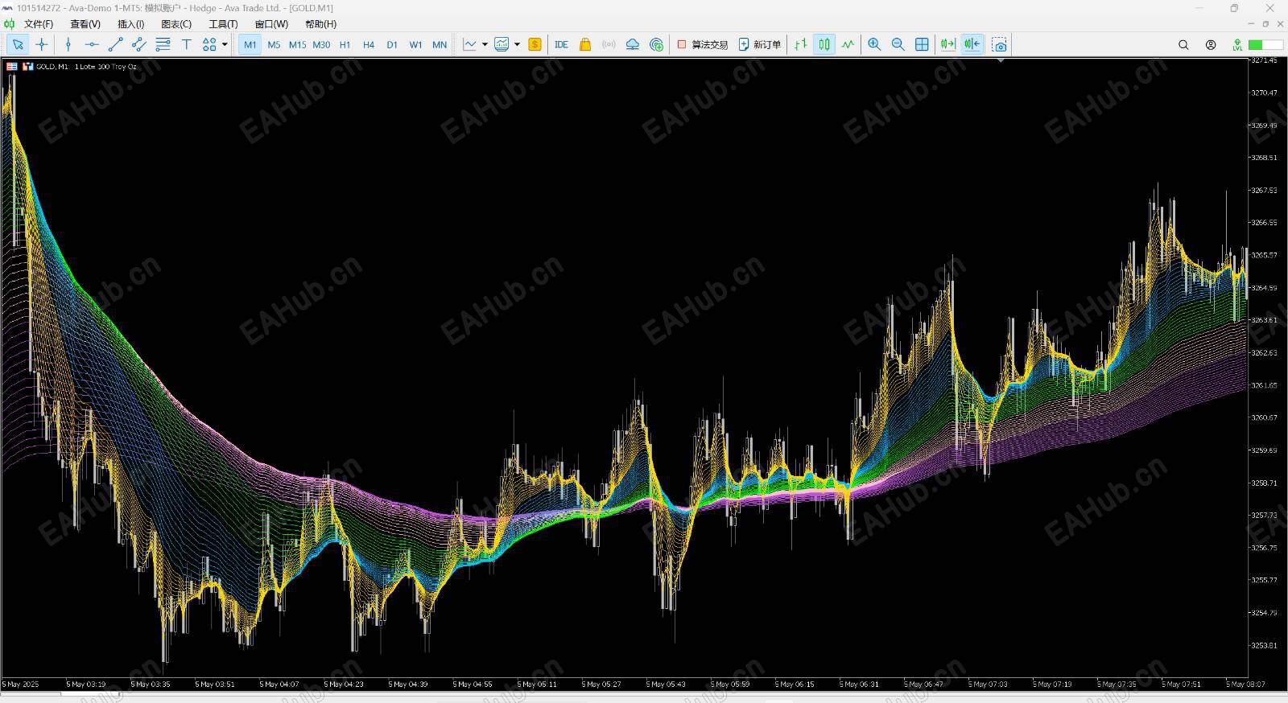Toggle candlestick chart display mode
Viewport: 1288px width, 703px height.
pyautogui.click(x=824, y=45)
